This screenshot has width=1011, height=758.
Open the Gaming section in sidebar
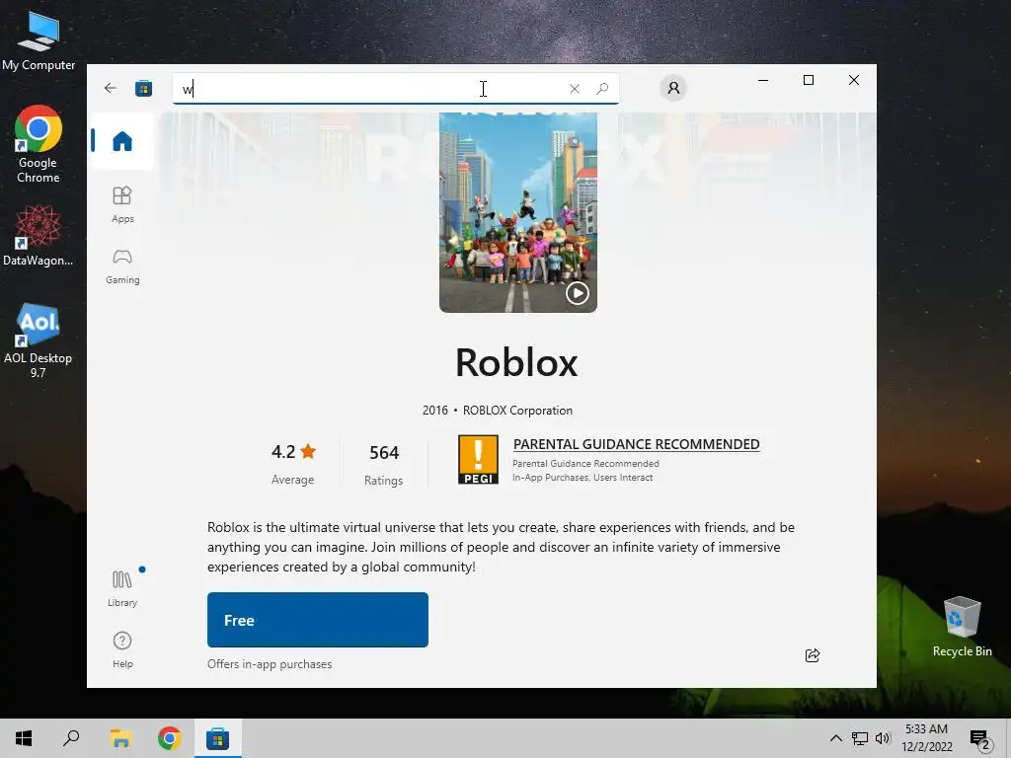[122, 266]
